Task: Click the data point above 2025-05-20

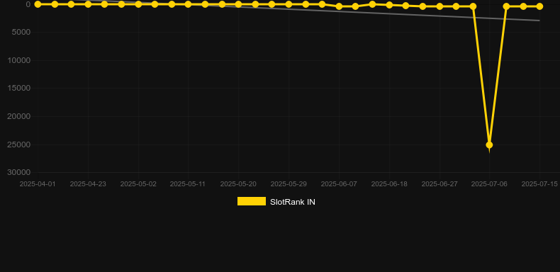Action: 238,4
